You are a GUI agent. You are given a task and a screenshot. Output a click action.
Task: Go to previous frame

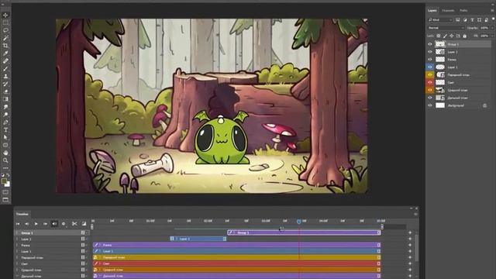click(x=27, y=224)
